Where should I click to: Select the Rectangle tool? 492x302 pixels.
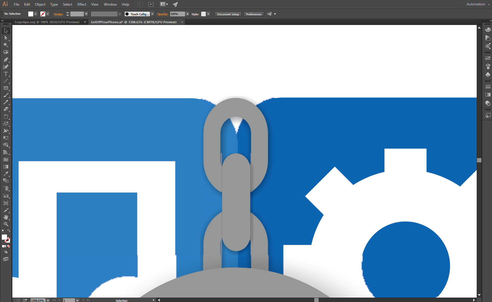point(6,88)
